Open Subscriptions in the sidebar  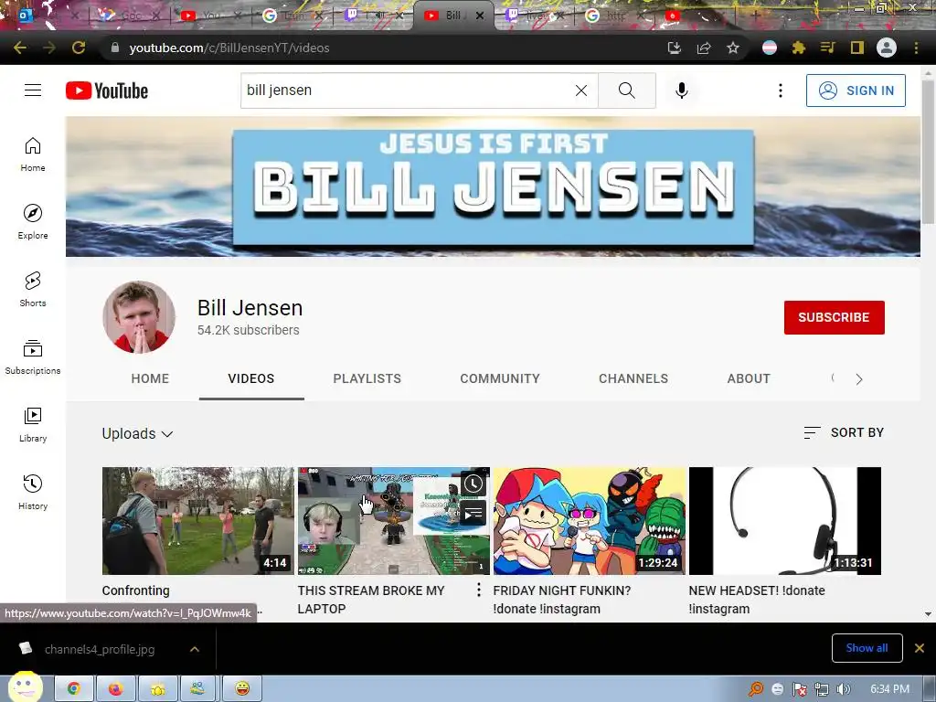pos(33,357)
